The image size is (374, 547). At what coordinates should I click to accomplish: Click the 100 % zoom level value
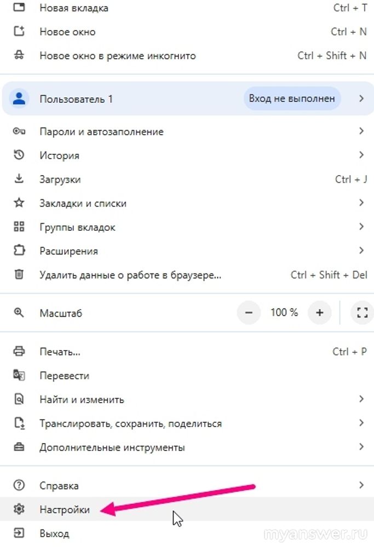[x=284, y=313]
